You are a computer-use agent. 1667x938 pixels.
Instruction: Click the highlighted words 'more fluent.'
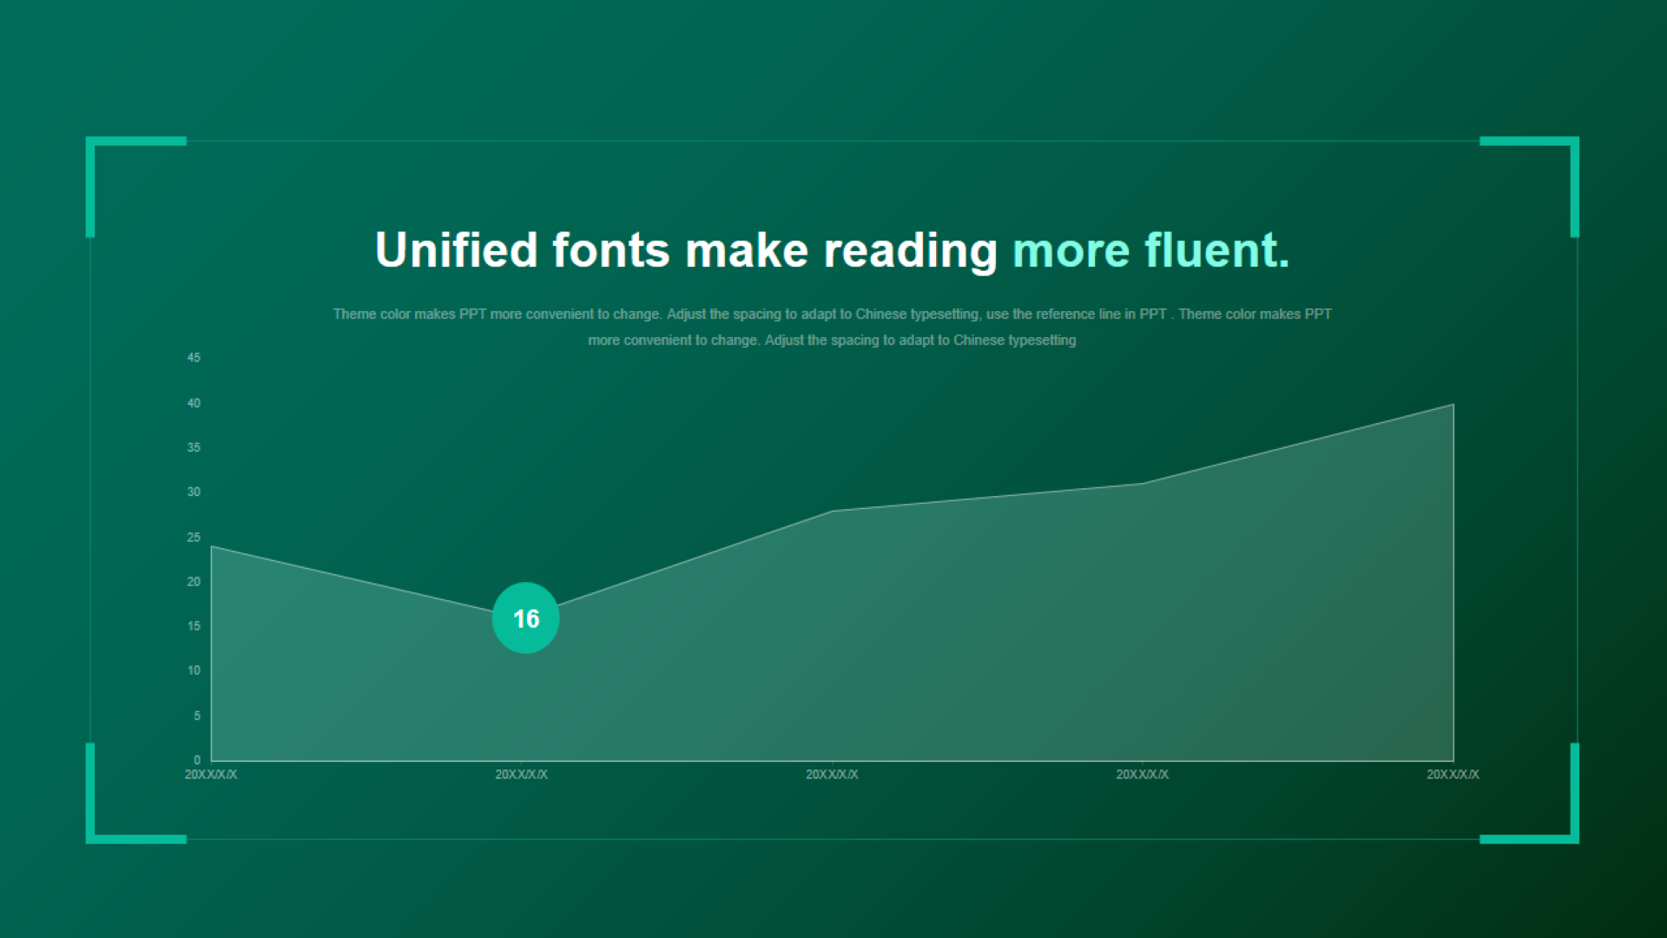click(x=1151, y=250)
